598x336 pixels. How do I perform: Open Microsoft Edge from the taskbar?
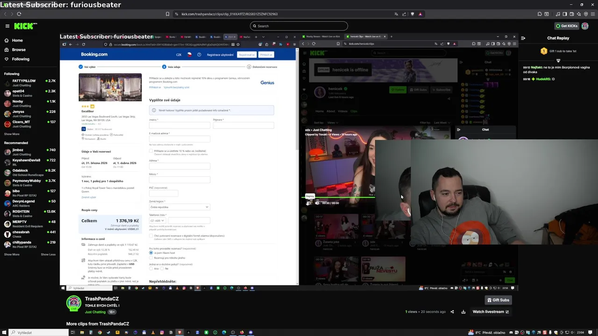224,332
